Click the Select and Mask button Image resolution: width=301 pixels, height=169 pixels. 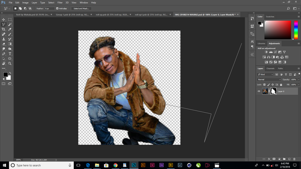coord(81,8)
